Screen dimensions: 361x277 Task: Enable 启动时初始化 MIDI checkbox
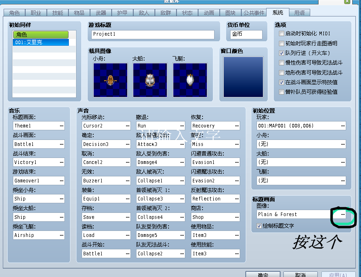[281, 34]
